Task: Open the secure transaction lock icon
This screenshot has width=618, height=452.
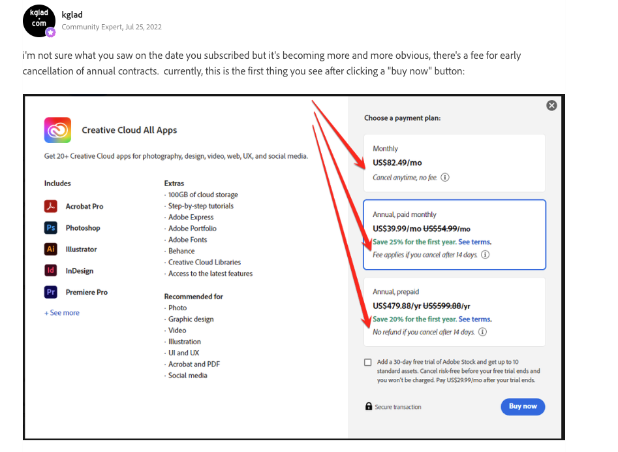Action: pos(367,406)
